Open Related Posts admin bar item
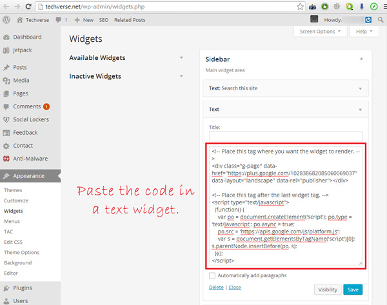 (x=130, y=20)
